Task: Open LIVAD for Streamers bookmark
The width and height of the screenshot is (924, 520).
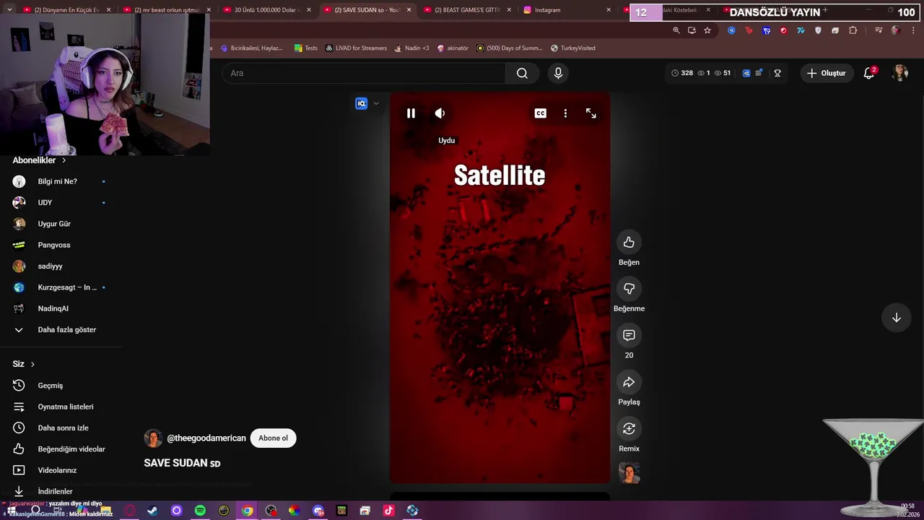Action: 356,48
